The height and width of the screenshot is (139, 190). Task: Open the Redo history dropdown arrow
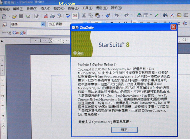click(x=132, y=15)
